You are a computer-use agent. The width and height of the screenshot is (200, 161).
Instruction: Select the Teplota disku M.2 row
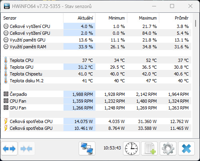click(97, 81)
